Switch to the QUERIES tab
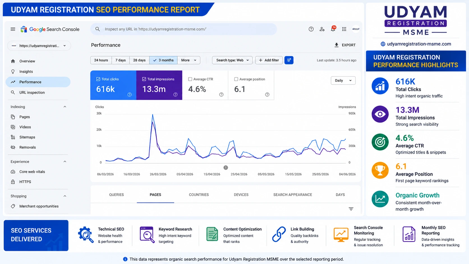 pos(116,195)
